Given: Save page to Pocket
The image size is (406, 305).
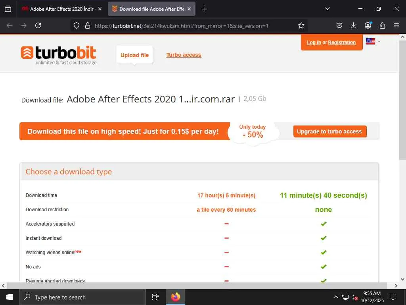Looking at the screenshot, I should pyautogui.click(x=339, y=25).
